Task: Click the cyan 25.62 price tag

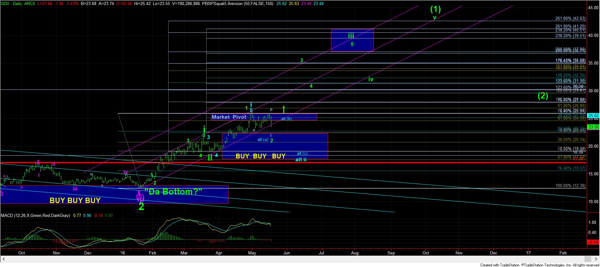Action: pyautogui.click(x=593, y=116)
